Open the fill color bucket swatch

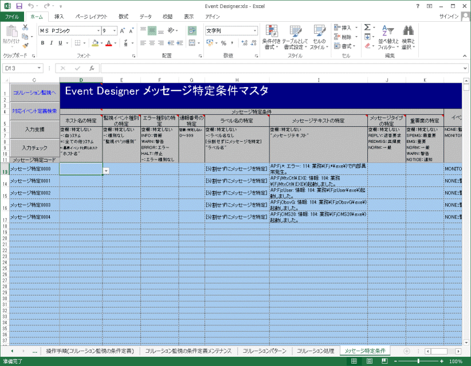point(95,43)
